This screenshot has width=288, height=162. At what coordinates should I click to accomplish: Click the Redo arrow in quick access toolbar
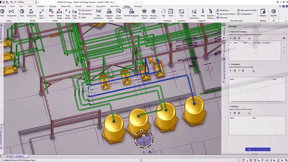coord(15,2)
